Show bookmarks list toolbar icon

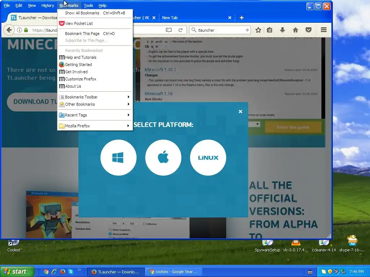[x=270, y=30]
